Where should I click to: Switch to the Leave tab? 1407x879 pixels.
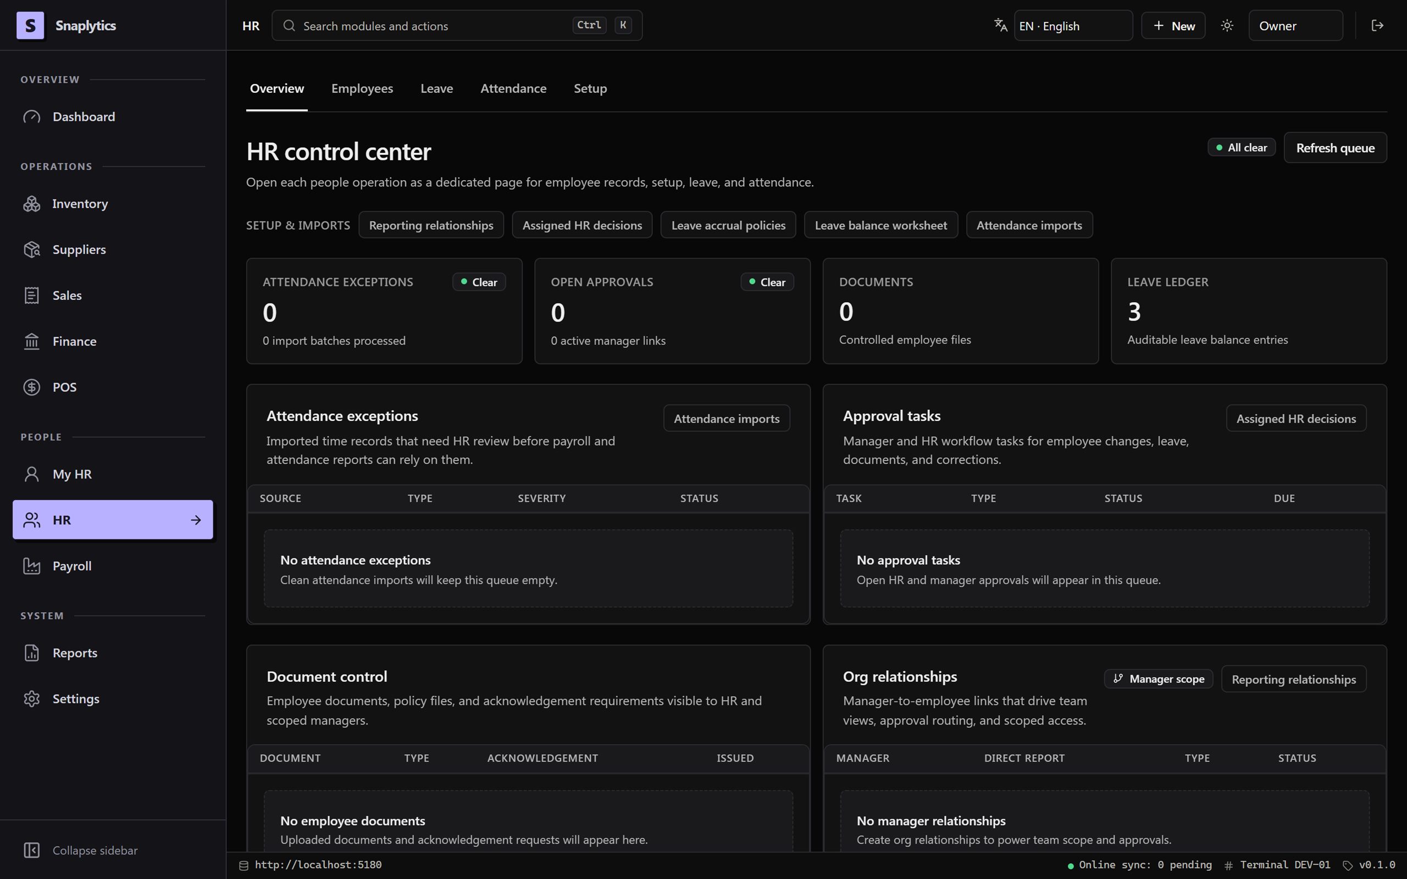(436, 88)
